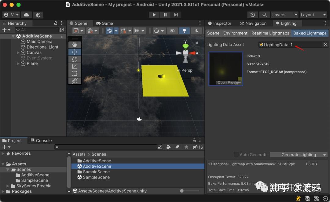The height and width of the screenshot is (202, 330).
Task: Select the Hand view tool
Action: [x=75, y=45]
